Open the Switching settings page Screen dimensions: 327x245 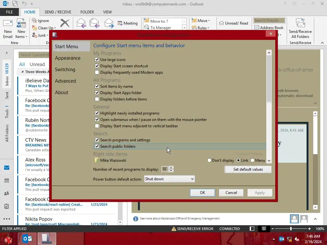click(x=65, y=69)
